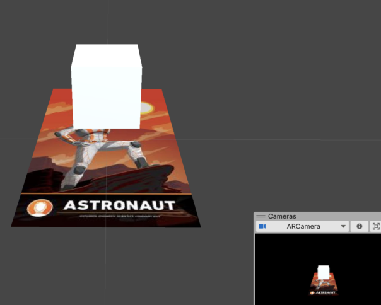The width and height of the screenshot is (381, 305).
Task: Click the black ARCamera preview area
Action: [284, 265]
